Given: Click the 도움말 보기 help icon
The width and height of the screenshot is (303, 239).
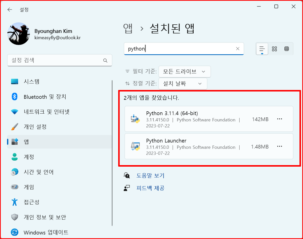Looking at the screenshot, I should point(127,175).
